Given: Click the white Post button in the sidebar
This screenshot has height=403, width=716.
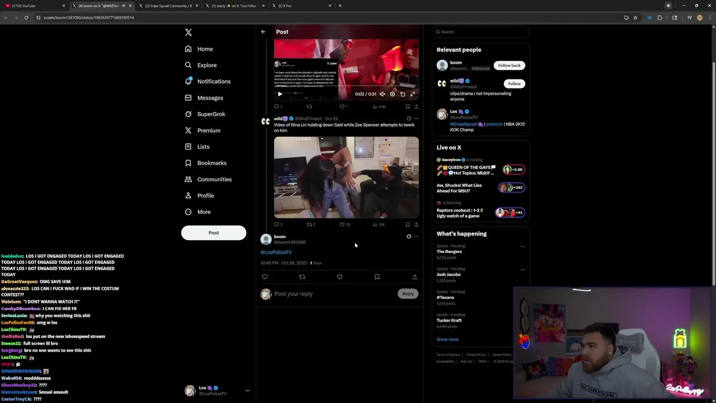Looking at the screenshot, I should pyautogui.click(x=214, y=233).
